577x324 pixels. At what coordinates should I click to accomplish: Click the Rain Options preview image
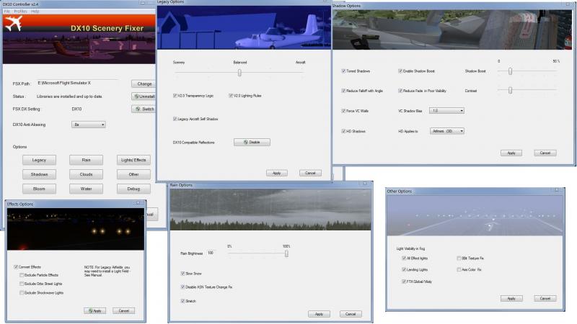coord(270,210)
